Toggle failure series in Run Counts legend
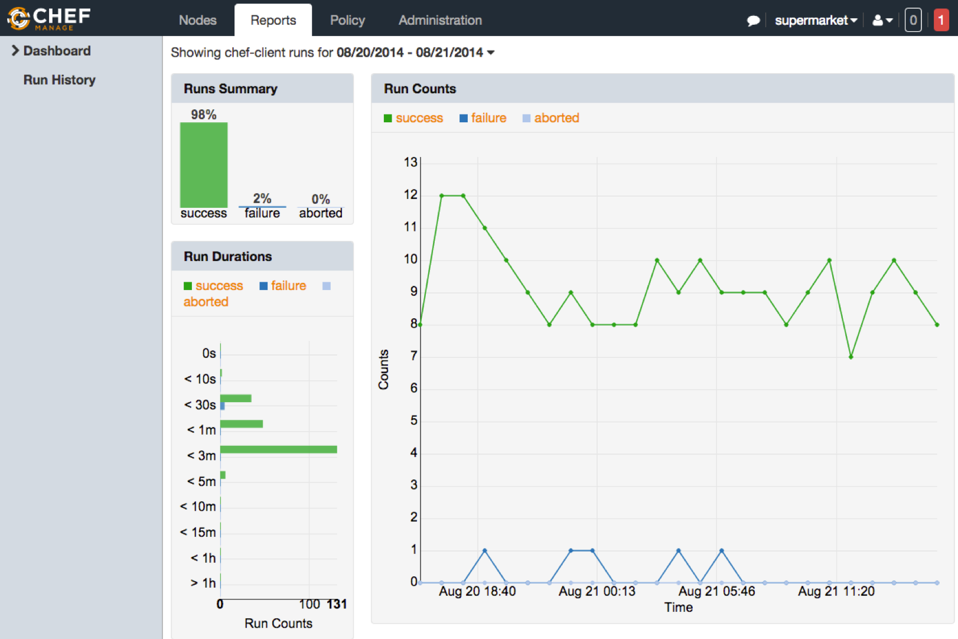The height and width of the screenshot is (639, 958). (483, 118)
